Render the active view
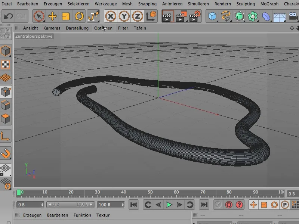 (x=168, y=16)
